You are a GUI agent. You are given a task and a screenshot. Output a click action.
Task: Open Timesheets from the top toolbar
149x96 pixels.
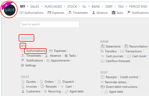[80, 13]
